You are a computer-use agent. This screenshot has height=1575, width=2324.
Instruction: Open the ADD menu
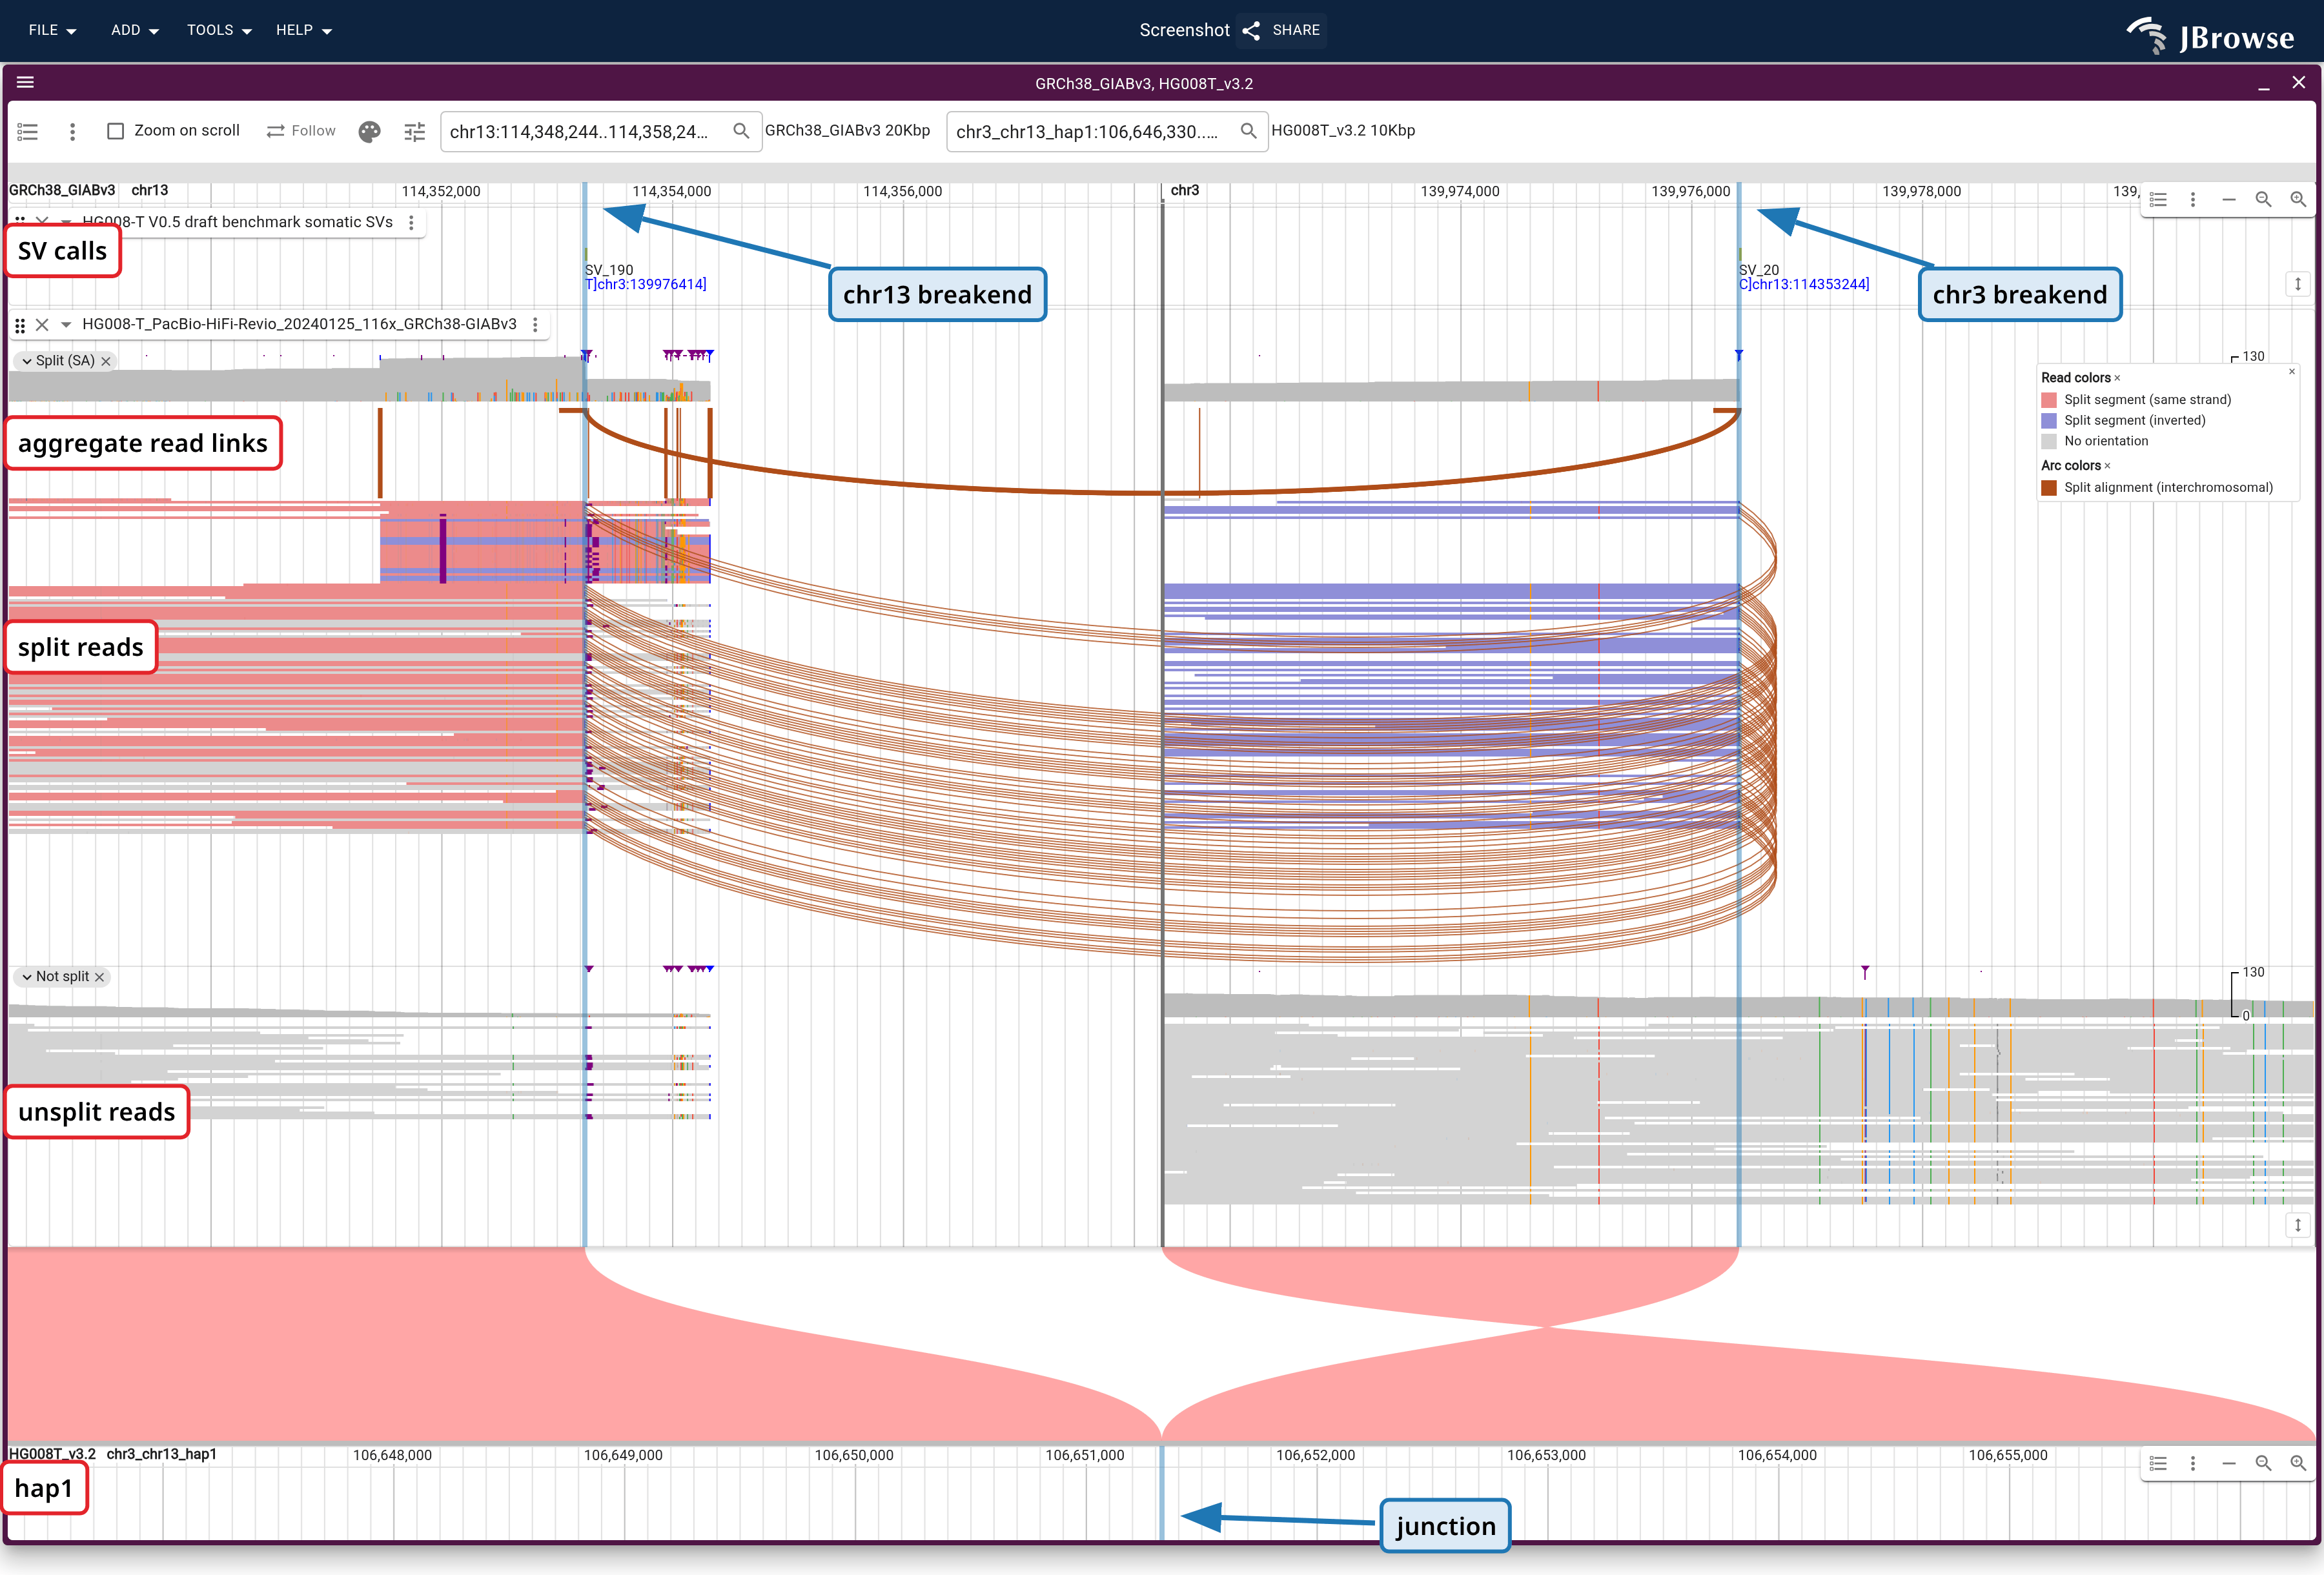click(135, 30)
